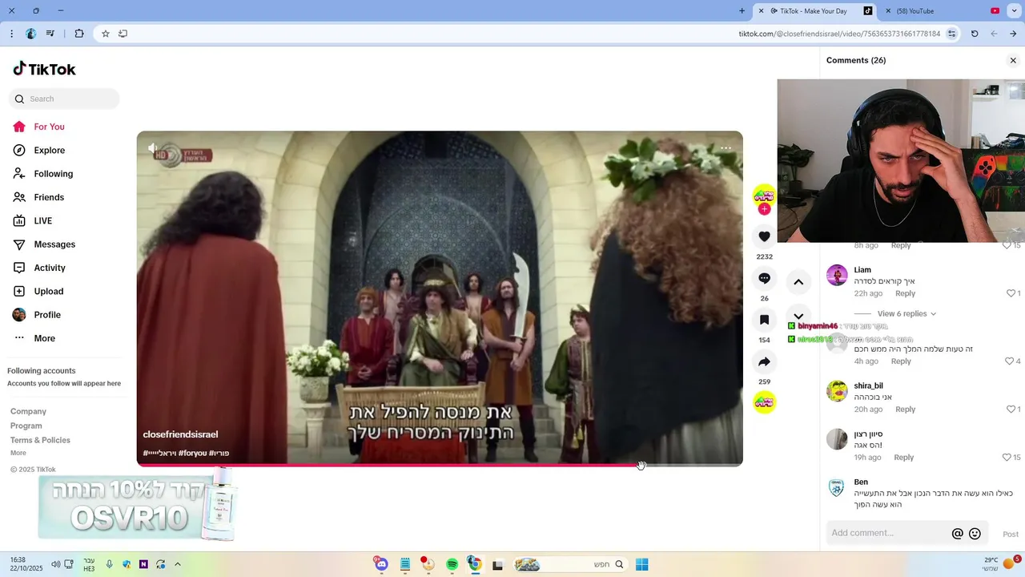Select the TikTok - Make Your Day tab
This screenshot has height=577, width=1025.
pos(815,11)
